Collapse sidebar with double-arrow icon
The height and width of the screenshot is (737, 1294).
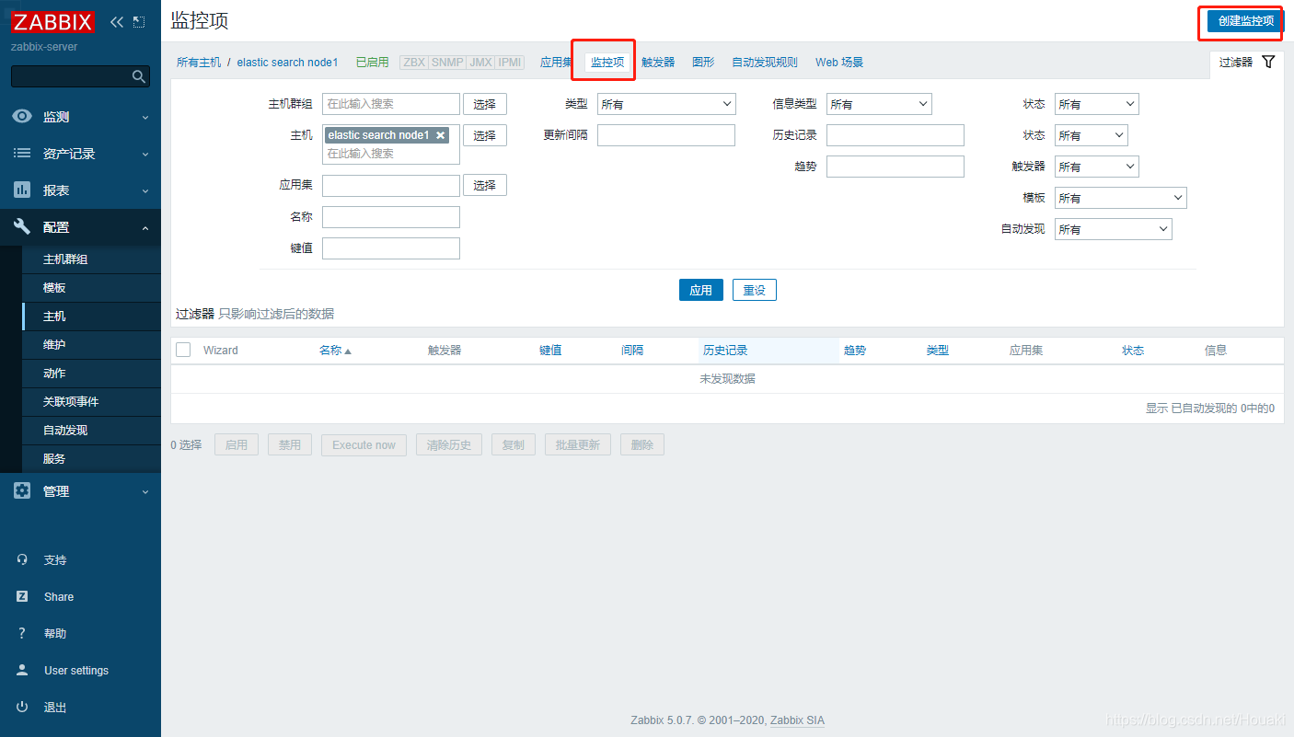(117, 21)
